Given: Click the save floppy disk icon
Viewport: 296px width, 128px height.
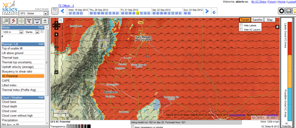Looking at the screenshot, I should 288,11.
